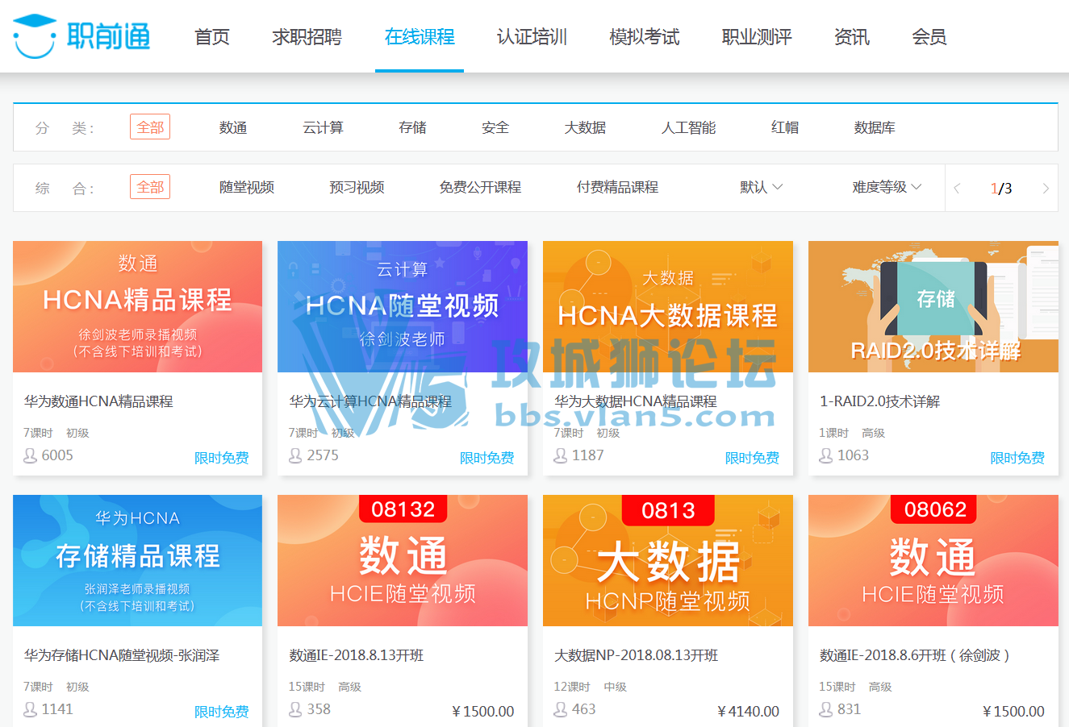
Task: Open the 08132 数通 HCIE thumbnail
Action: point(403,560)
